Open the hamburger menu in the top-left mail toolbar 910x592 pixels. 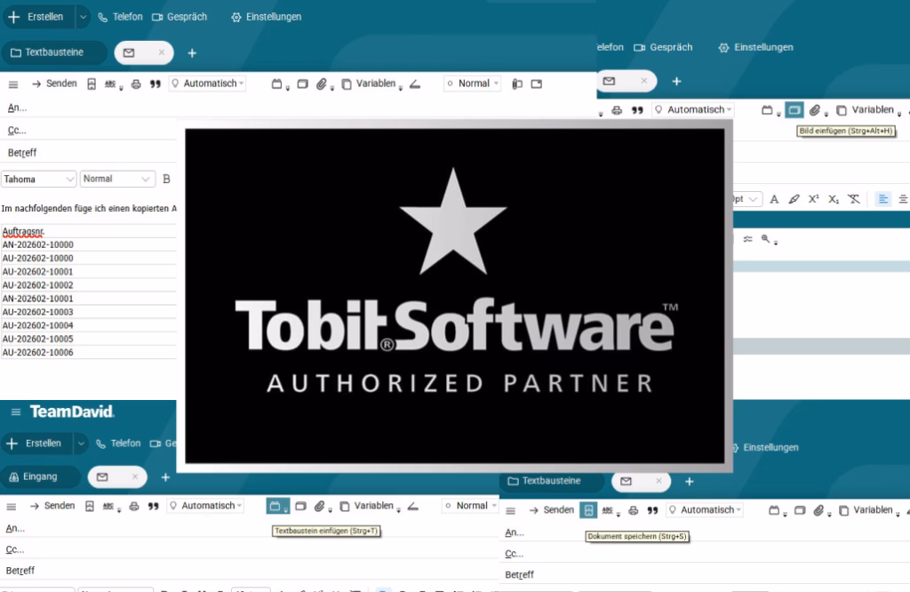tap(13, 84)
